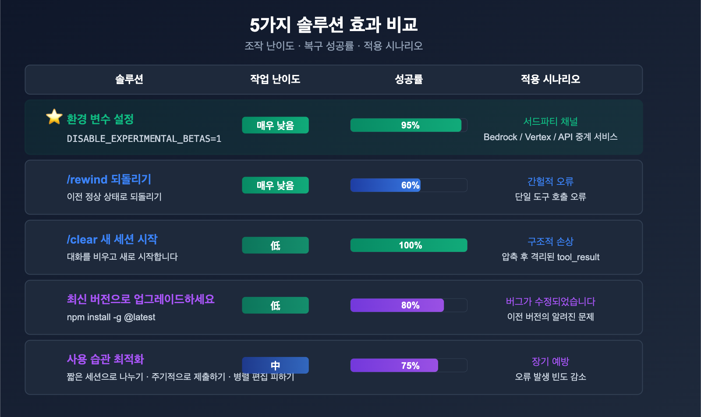Click the 서드파티 채널 scenario label
The width and height of the screenshot is (701, 417).
(550, 121)
